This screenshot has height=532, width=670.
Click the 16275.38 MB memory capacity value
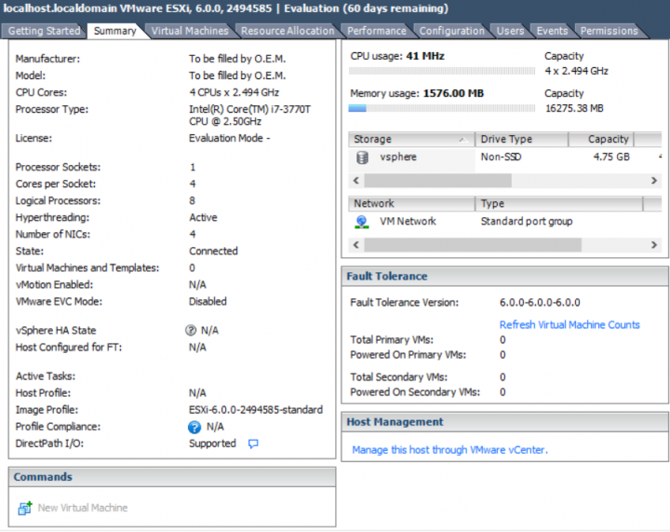pyautogui.click(x=574, y=108)
